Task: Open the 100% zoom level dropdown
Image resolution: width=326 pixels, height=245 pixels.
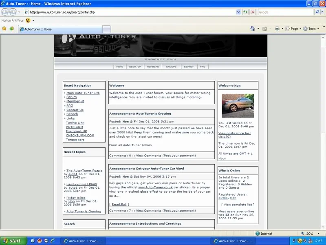Action: (318, 234)
